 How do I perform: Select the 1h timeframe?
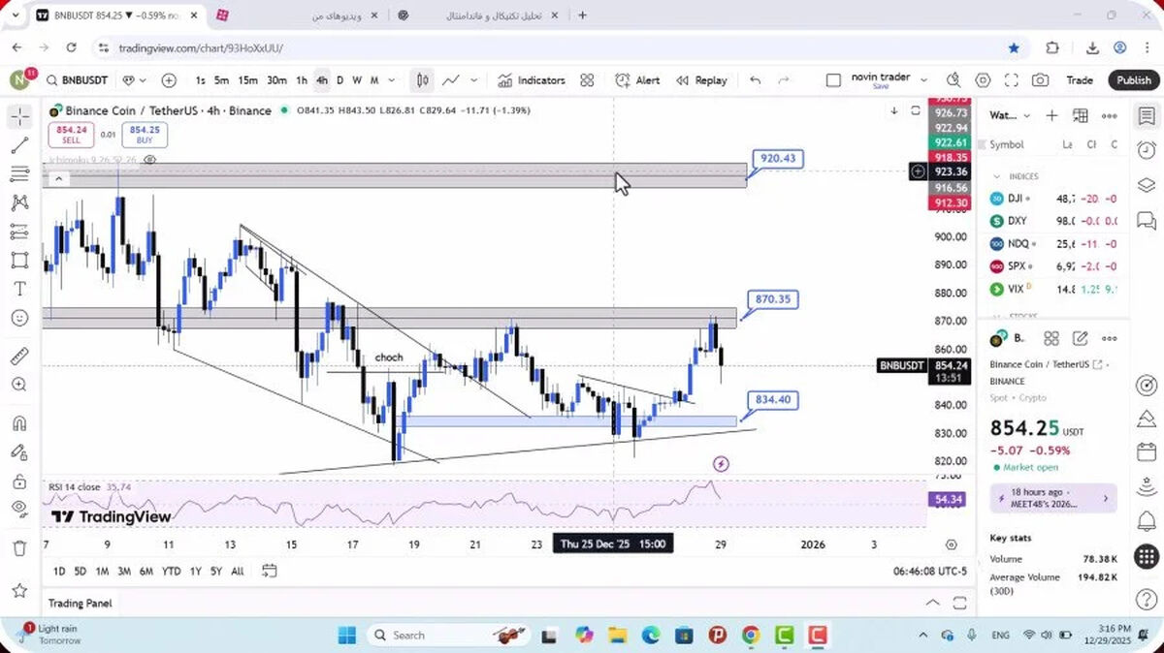click(302, 80)
